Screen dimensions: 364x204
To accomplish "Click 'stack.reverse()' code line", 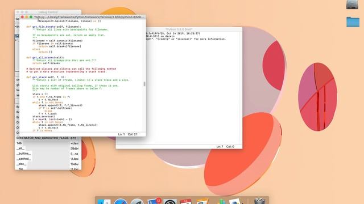I will (x=44, y=116).
